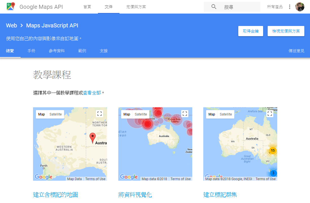This screenshot has height=203, width=310.
Task: Click Map Data on the first map
Action: point(74,179)
